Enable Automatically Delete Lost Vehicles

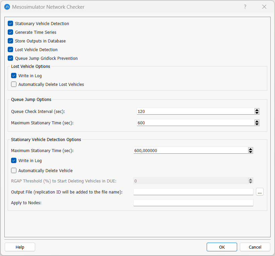coord(14,84)
